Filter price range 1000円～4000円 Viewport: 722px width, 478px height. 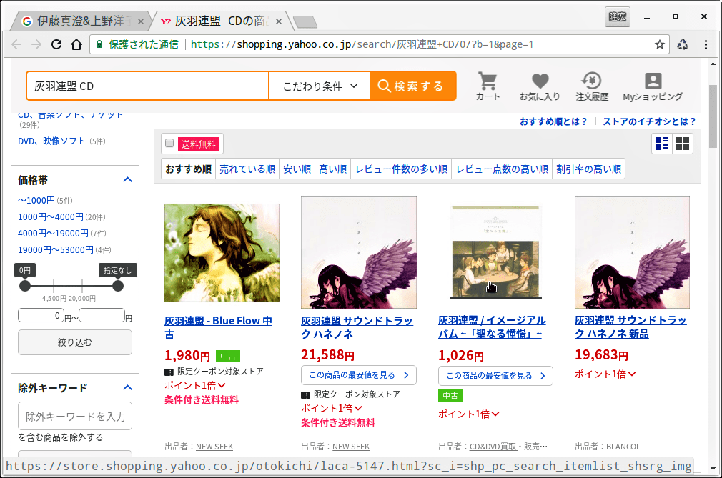(51, 217)
